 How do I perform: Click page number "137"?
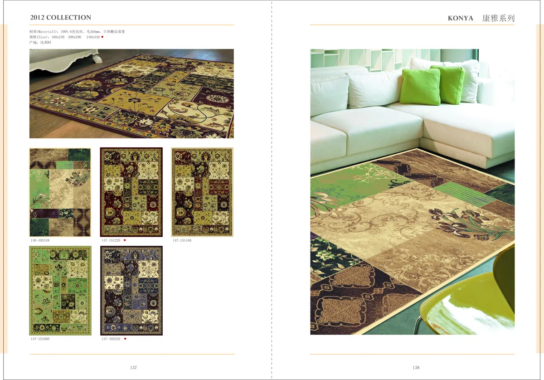(x=133, y=368)
